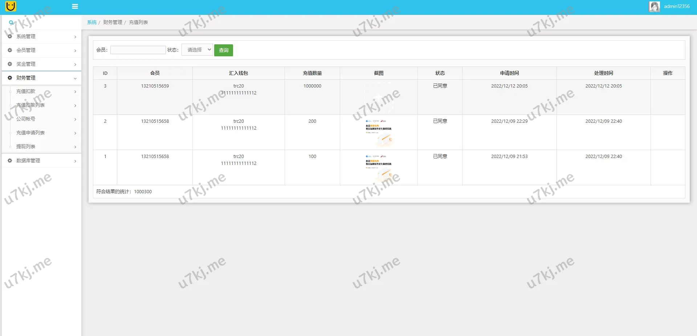The height and width of the screenshot is (336, 697).
Task: Open screenshot thumbnail for record ID 2
Action: point(379,132)
